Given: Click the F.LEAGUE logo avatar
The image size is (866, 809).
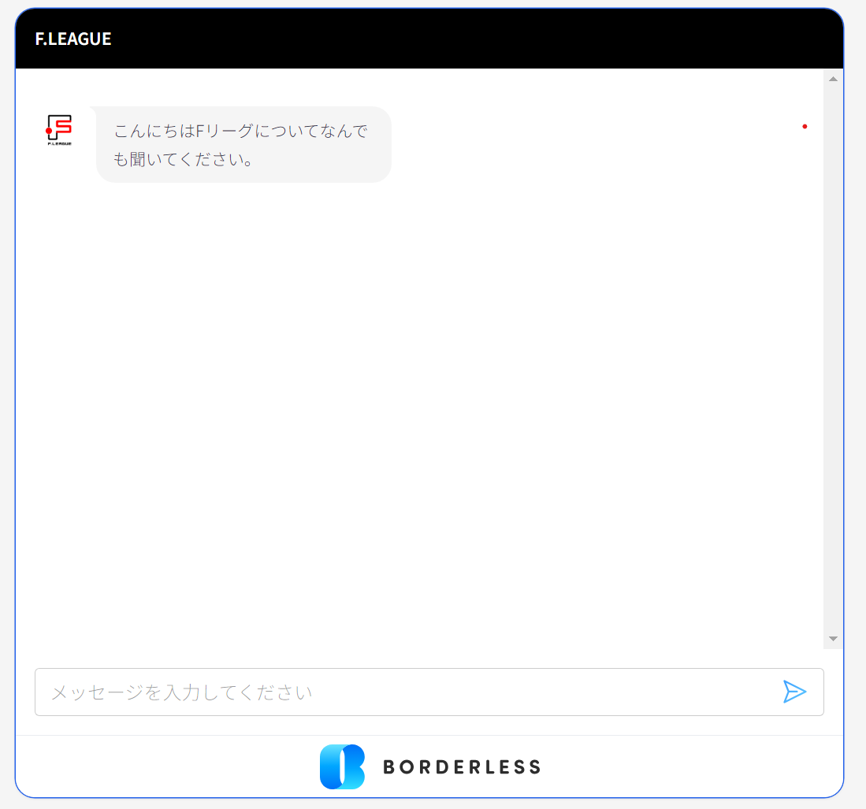Looking at the screenshot, I should tap(59, 131).
